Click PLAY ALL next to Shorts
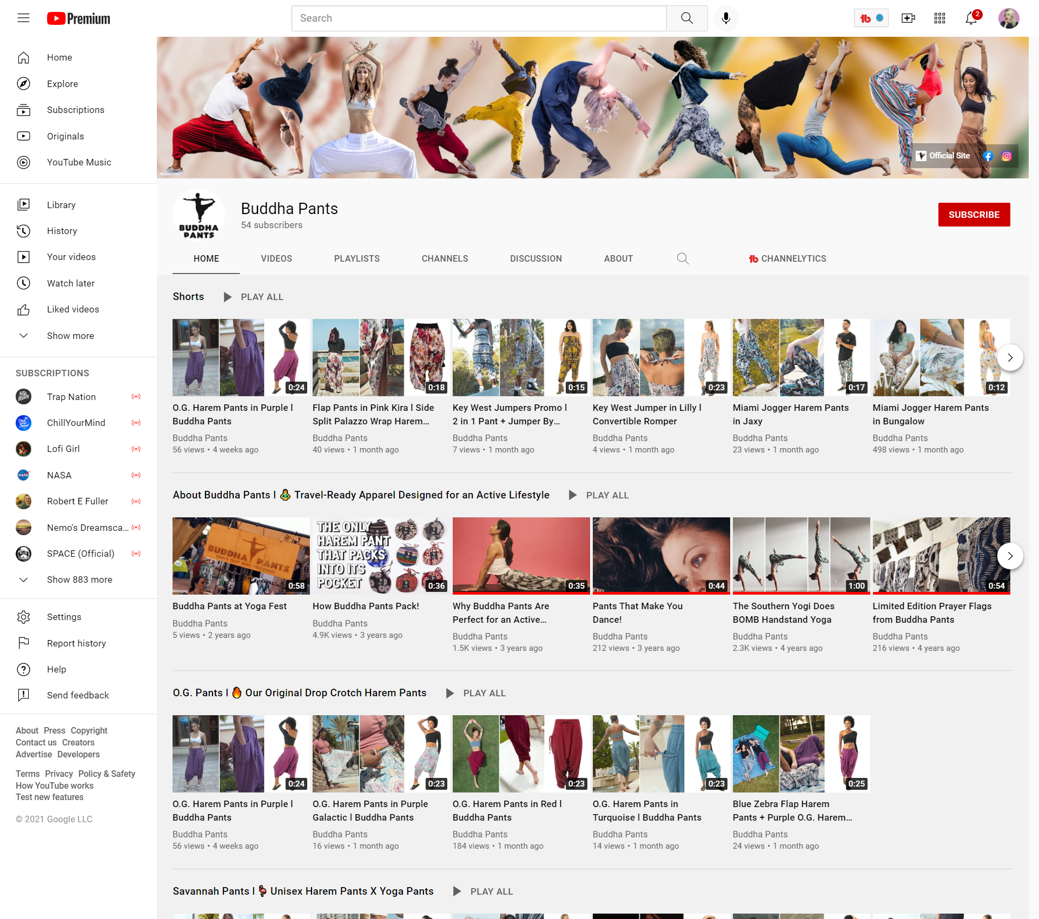 click(x=253, y=297)
